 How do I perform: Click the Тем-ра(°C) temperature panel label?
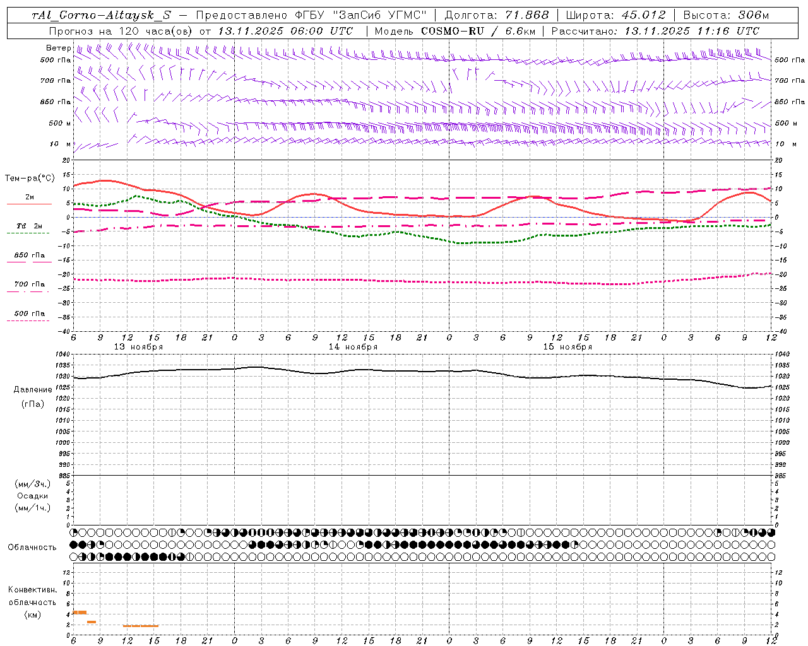pyautogui.click(x=30, y=179)
